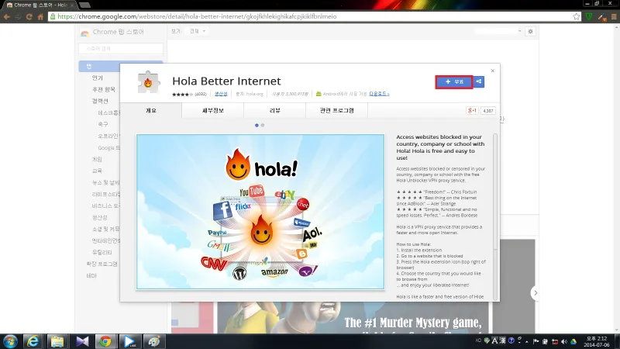Click the address bar URL
This screenshot has width=620, height=349.
pyautogui.click(x=197, y=16)
